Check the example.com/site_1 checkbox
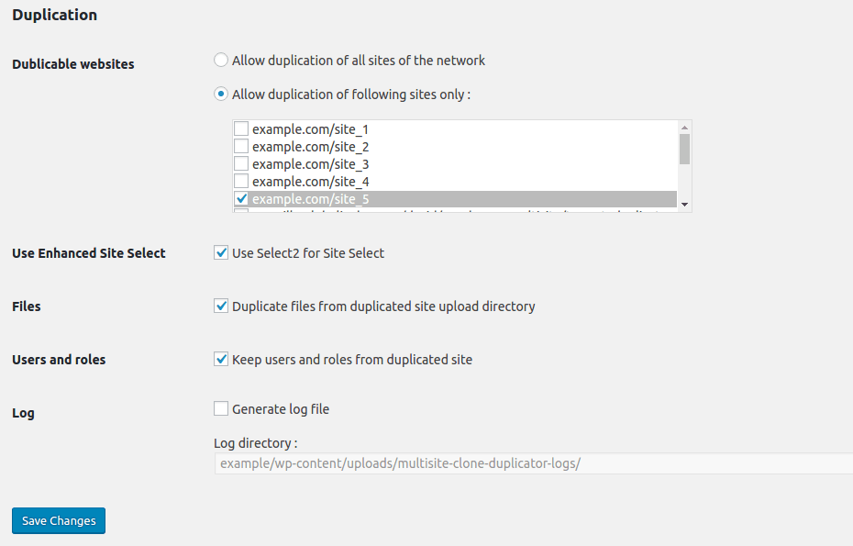This screenshot has width=853, height=546. [241, 129]
